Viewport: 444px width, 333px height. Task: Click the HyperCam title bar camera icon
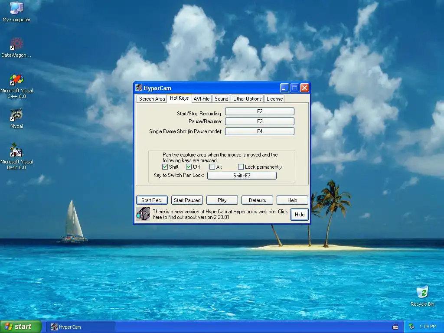139,88
